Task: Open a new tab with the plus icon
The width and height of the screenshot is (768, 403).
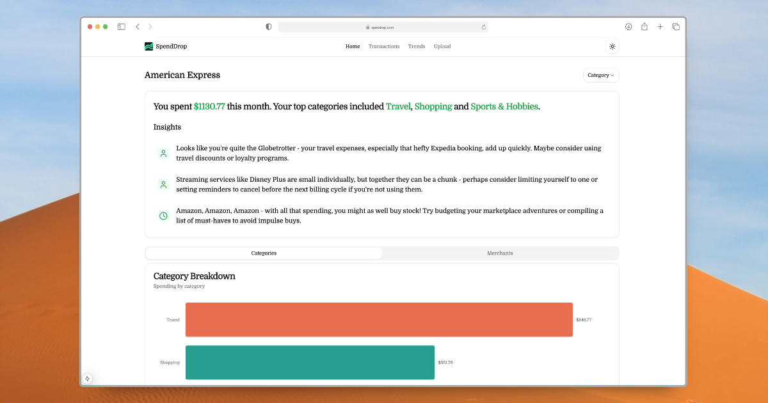Action: (x=660, y=26)
